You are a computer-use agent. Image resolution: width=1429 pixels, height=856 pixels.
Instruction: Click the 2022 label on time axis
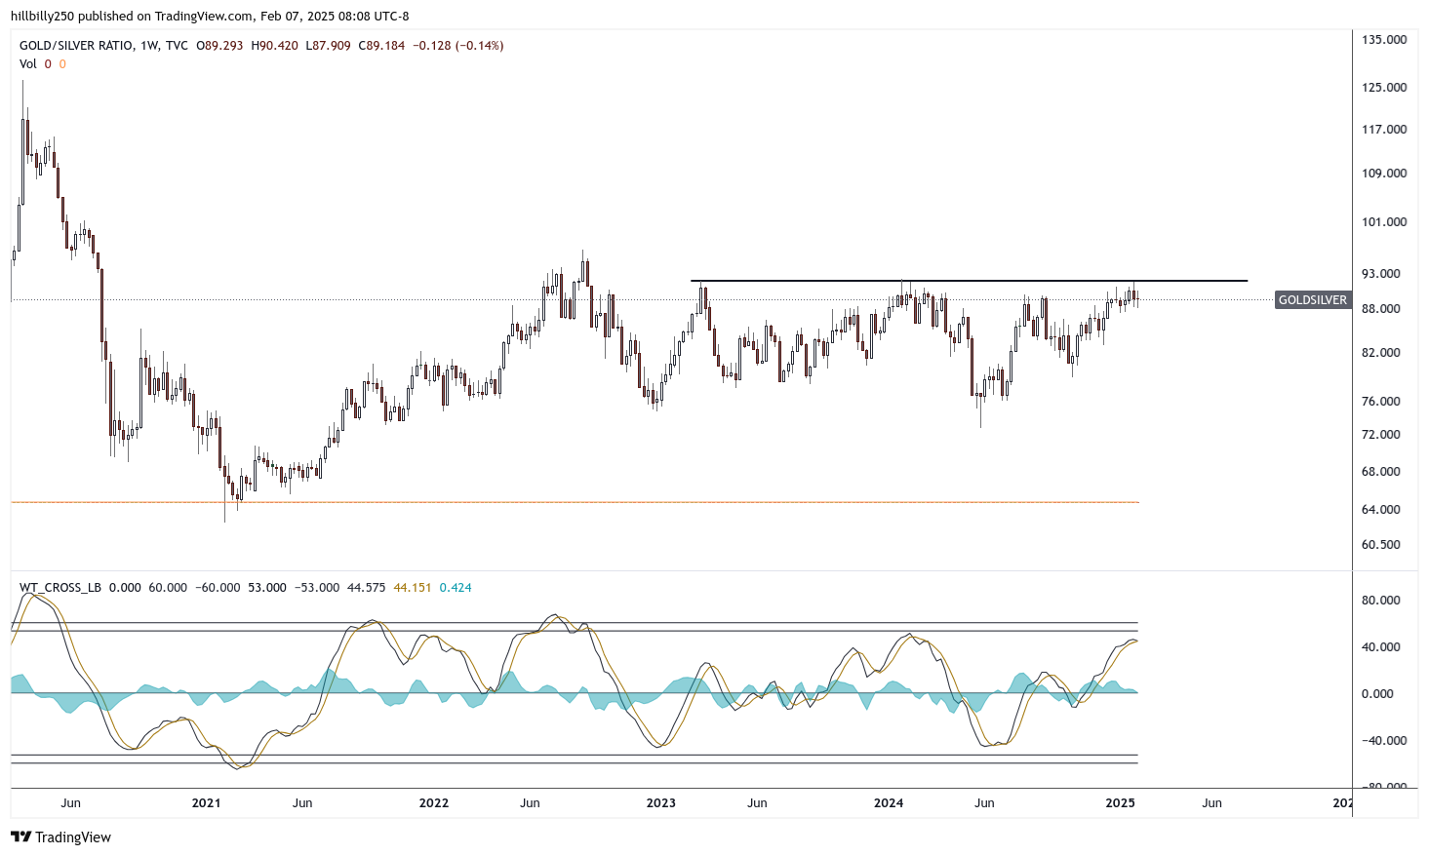(433, 803)
